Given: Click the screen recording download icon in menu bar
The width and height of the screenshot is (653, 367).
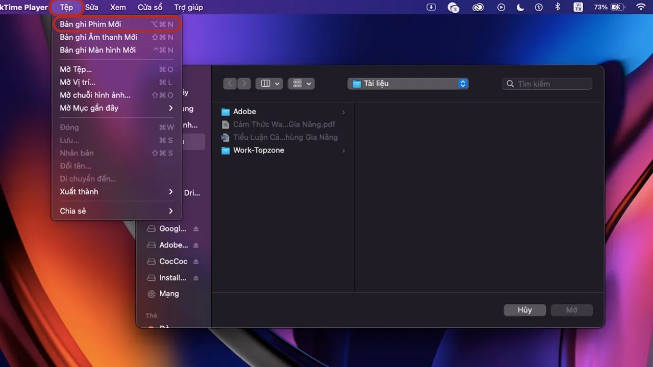Looking at the screenshot, I should [x=431, y=7].
